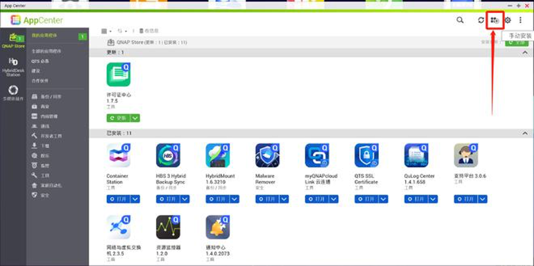
Task: Collapse the Updates section chevron
Action: [x=525, y=52]
